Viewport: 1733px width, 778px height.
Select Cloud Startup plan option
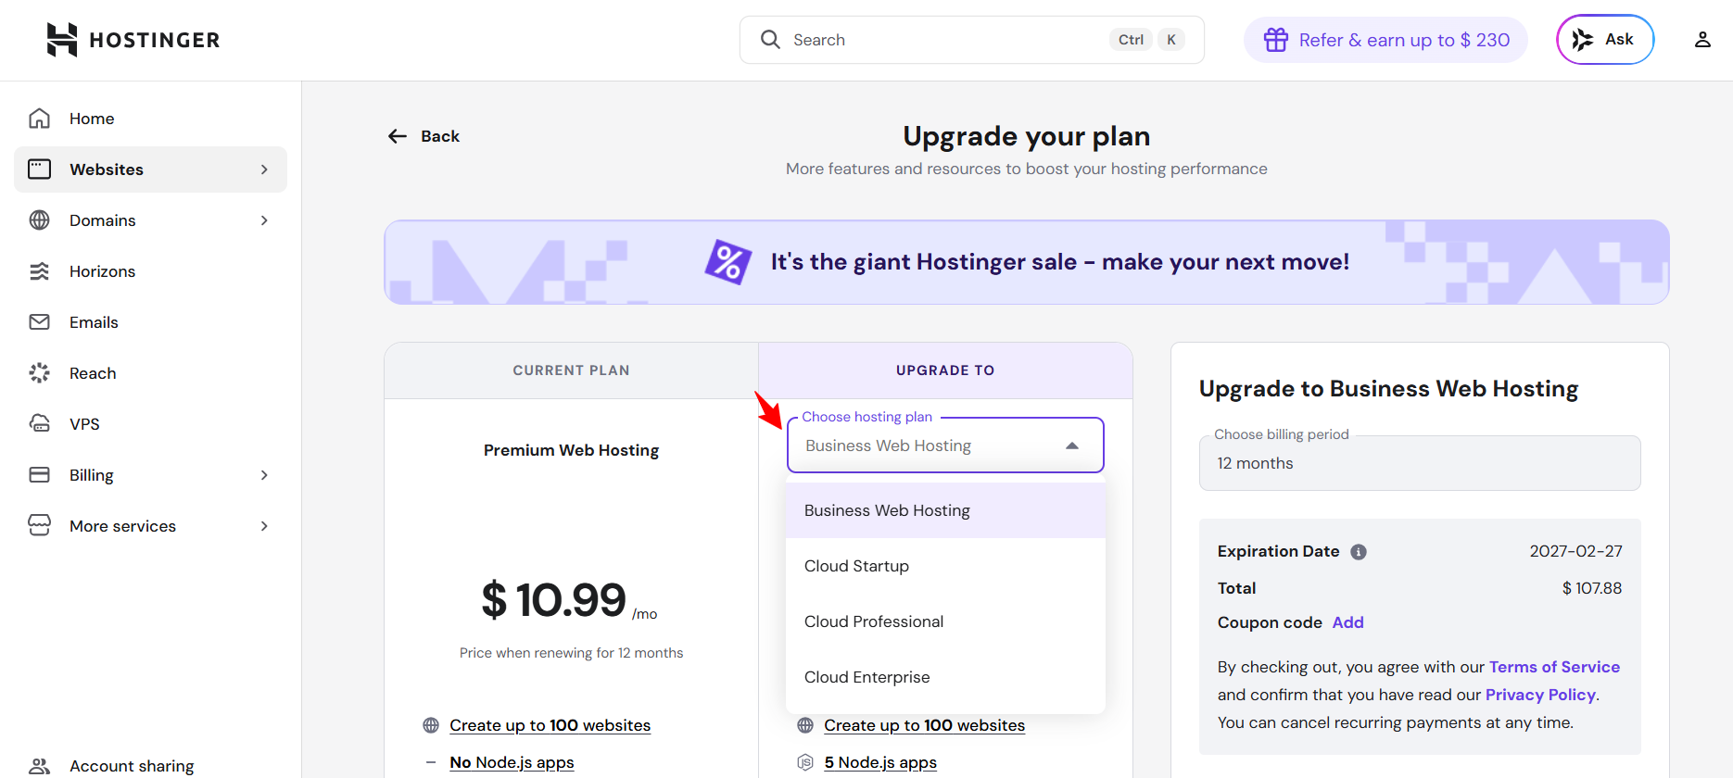945,566
